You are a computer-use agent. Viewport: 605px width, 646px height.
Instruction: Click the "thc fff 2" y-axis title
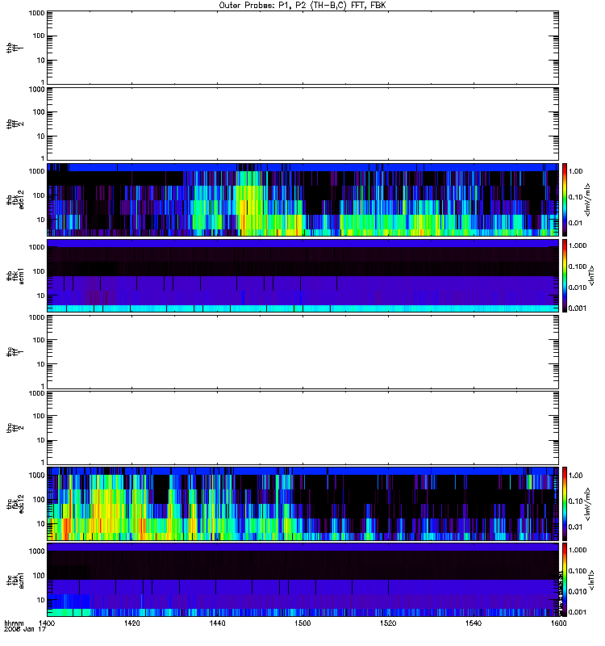coord(15,428)
